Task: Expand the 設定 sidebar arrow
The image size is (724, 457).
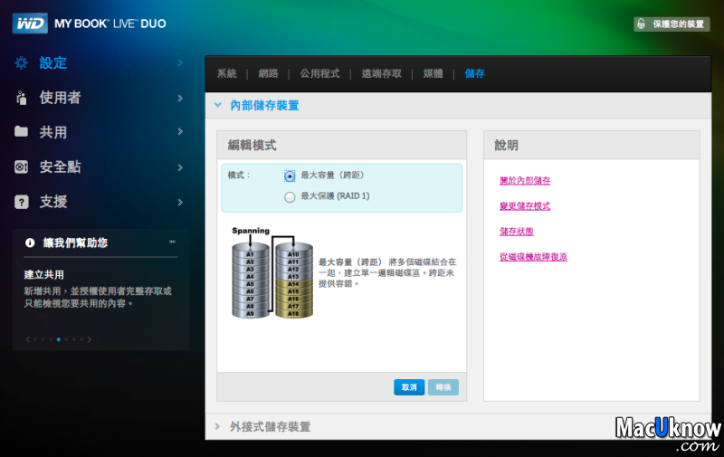Action: [180, 62]
